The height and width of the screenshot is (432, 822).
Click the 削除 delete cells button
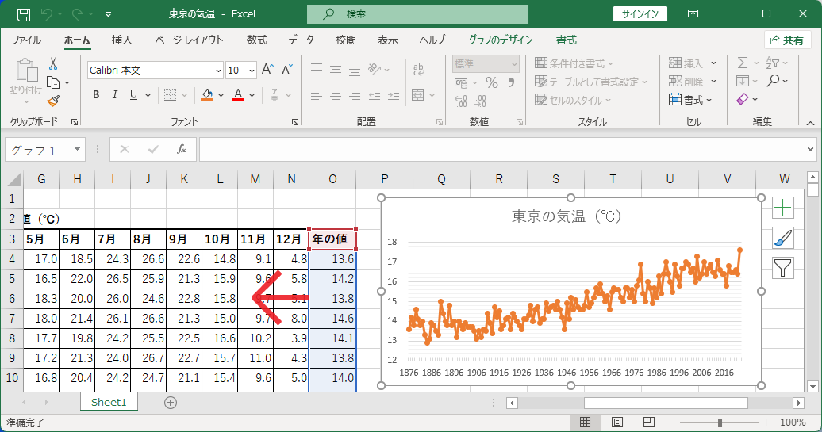686,82
